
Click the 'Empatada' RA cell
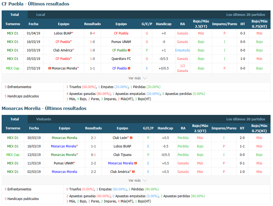pyautogui.click(x=182, y=50)
